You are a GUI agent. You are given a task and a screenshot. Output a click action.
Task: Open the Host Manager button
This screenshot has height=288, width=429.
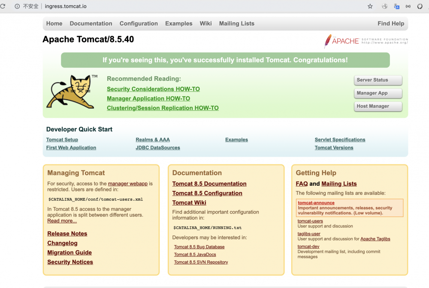[x=378, y=106]
